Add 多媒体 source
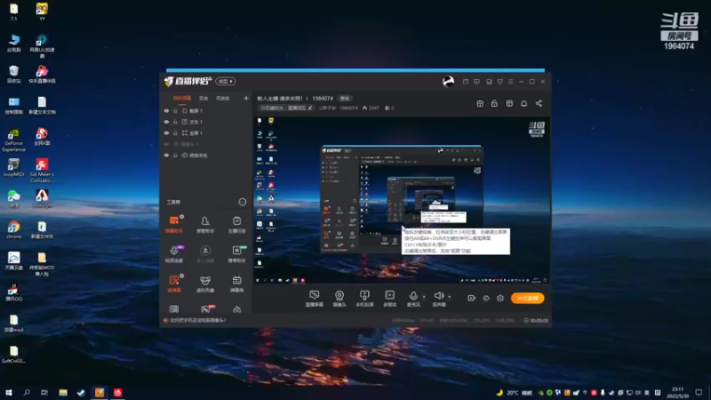Screen dimensions: 711x400 tap(389, 299)
